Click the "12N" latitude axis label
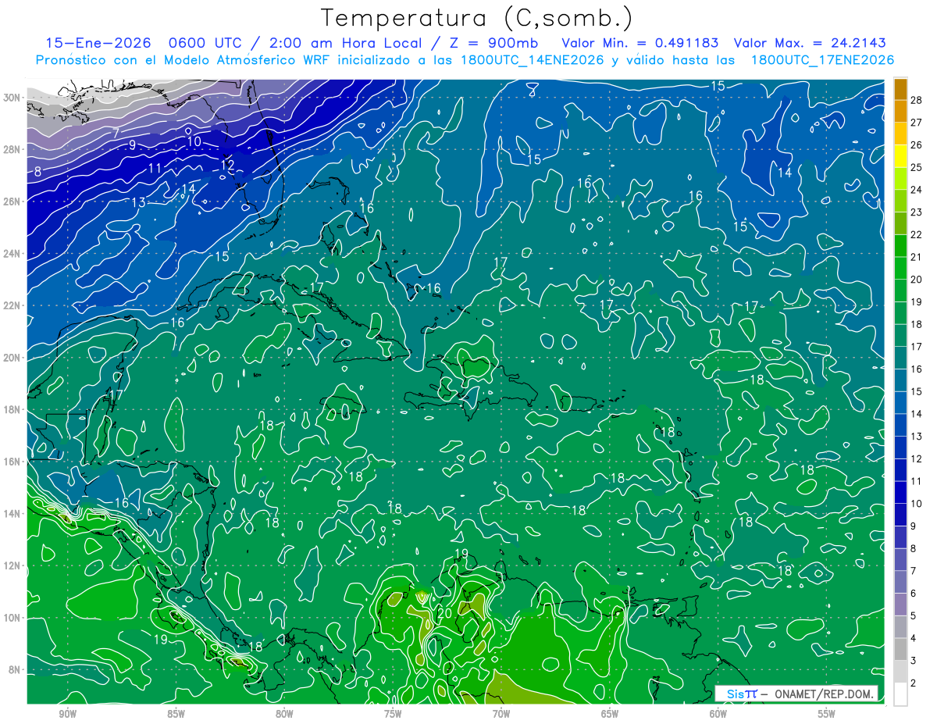This screenshot has width=937, height=724. [x=12, y=565]
